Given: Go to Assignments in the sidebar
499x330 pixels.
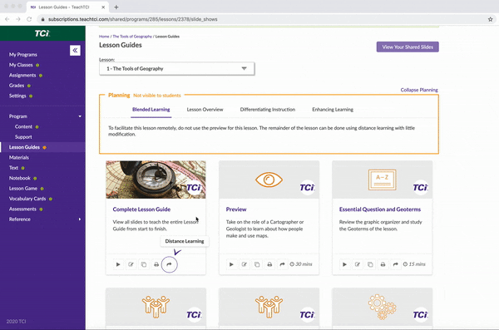Looking at the screenshot, I should [x=22, y=76].
